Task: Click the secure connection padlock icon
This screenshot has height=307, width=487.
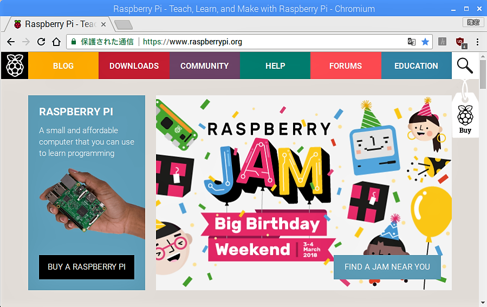Action: 74,42
